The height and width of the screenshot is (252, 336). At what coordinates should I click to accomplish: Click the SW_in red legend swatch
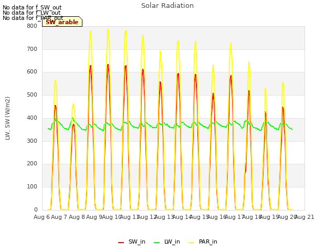coord(121,243)
